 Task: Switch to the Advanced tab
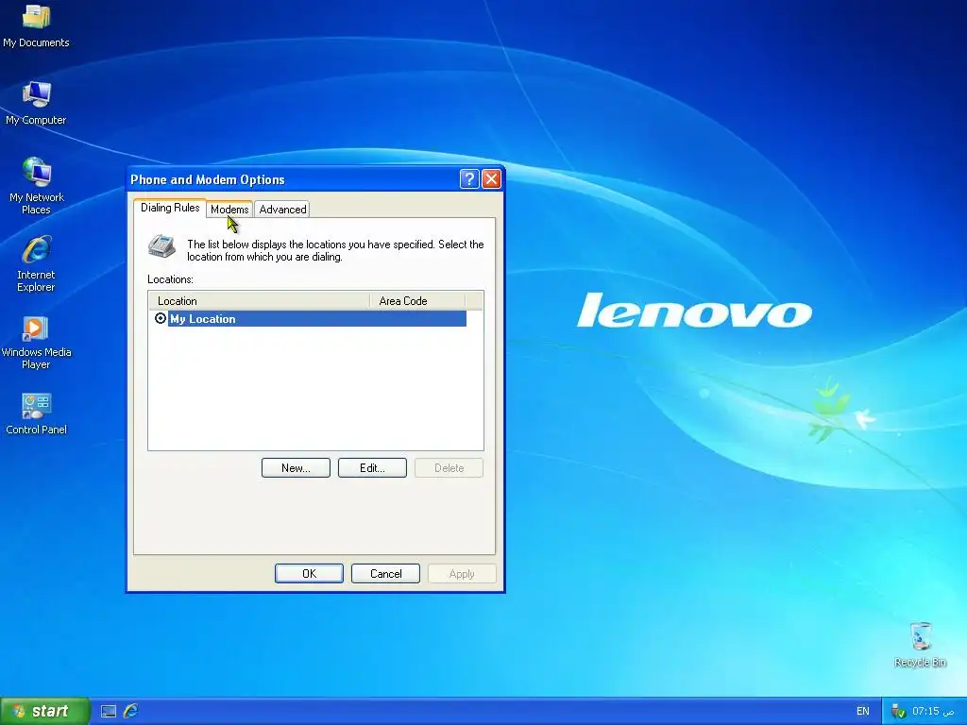point(282,210)
